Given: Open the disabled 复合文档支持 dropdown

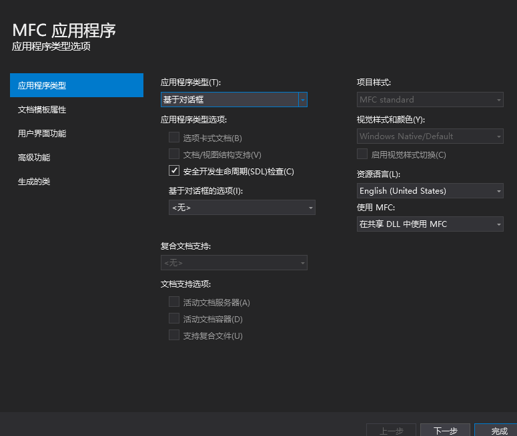Looking at the screenshot, I should [234, 262].
